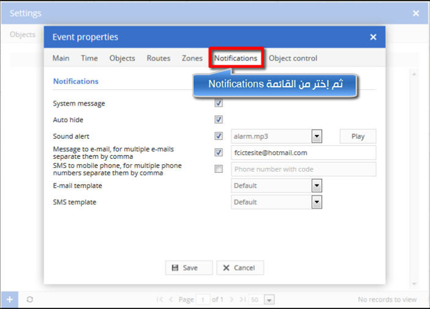
Task: Go to next page icon
Action: point(232,299)
